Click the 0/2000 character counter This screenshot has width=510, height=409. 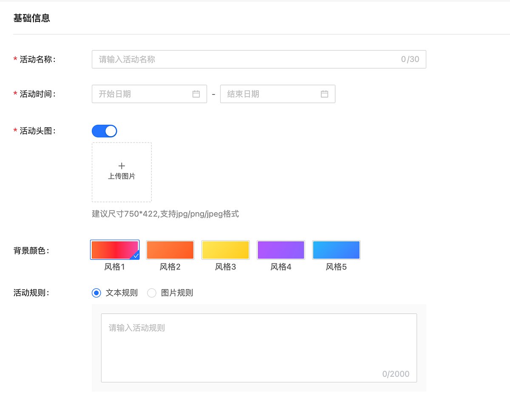[x=396, y=374]
